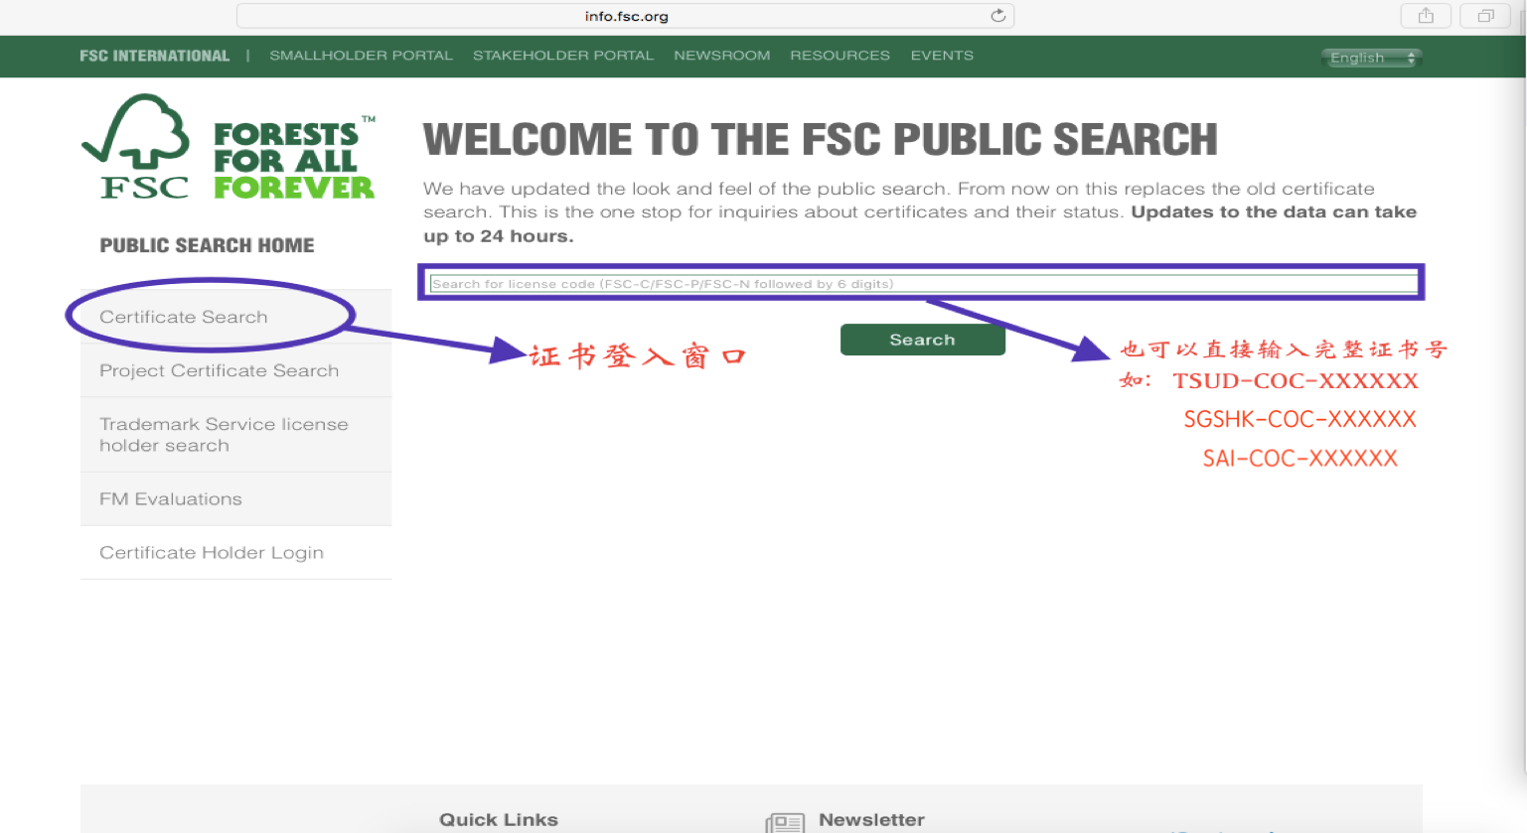
Task: Click the Welcome to FSC Public Search title
Action: coord(821,139)
